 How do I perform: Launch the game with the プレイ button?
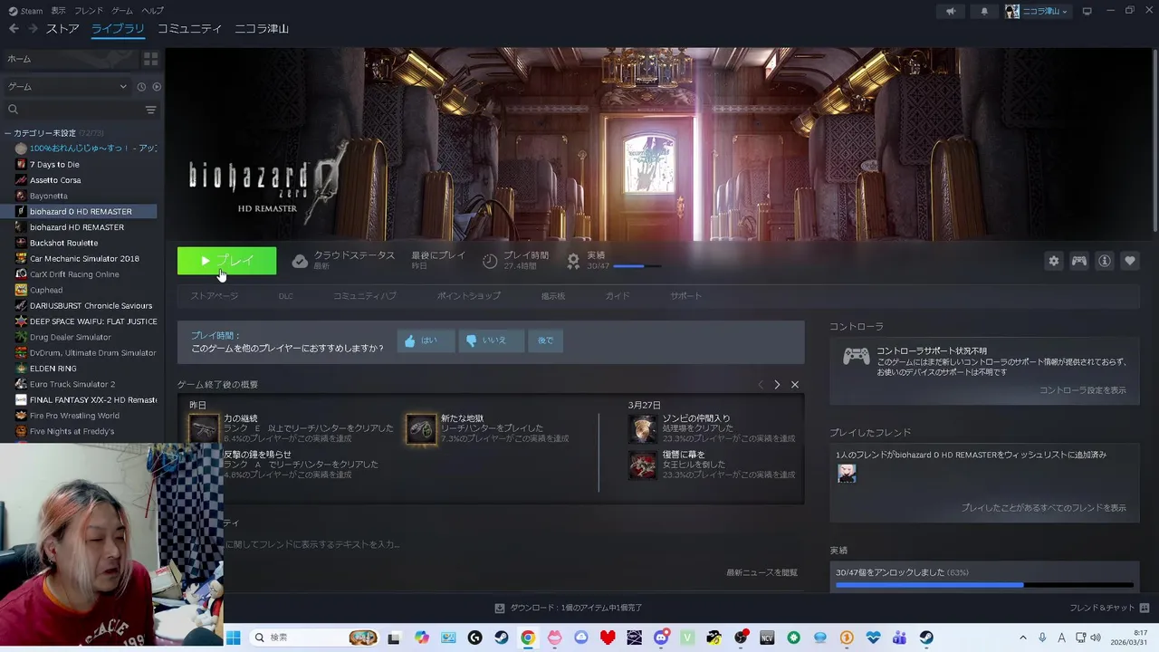click(x=227, y=261)
